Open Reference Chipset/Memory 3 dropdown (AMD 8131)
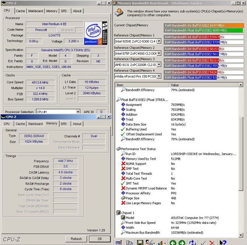Screen dimensions: 247x245 [159, 65]
